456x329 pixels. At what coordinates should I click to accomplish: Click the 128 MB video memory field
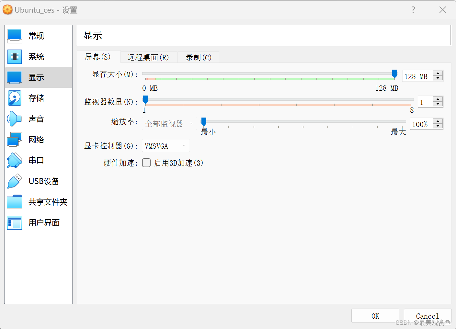click(x=418, y=76)
